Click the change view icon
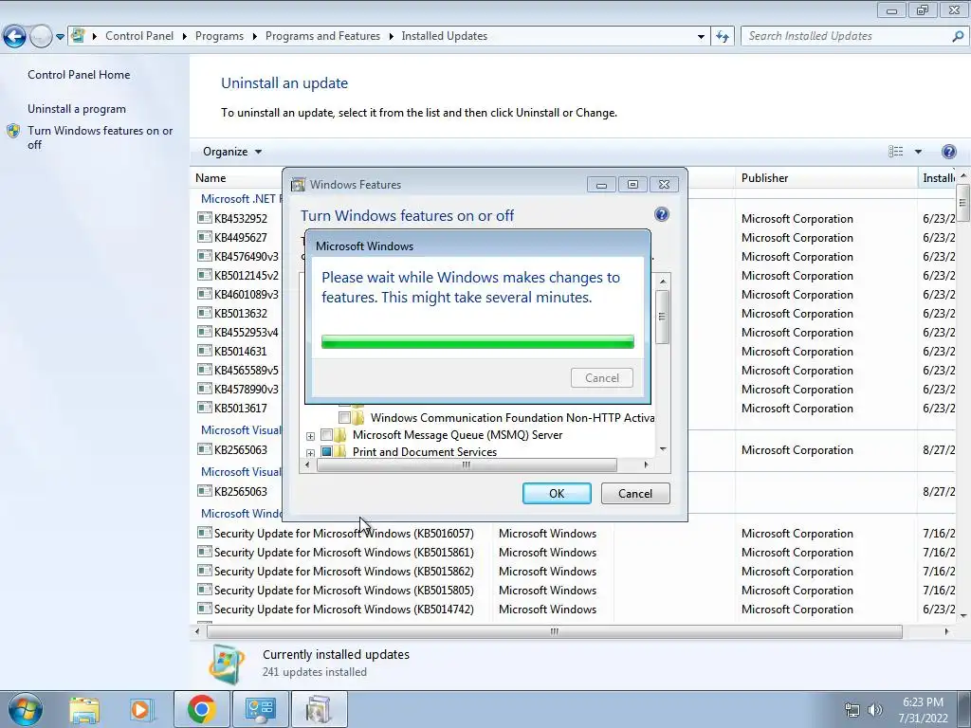Viewport: 971px width, 728px height. [895, 152]
